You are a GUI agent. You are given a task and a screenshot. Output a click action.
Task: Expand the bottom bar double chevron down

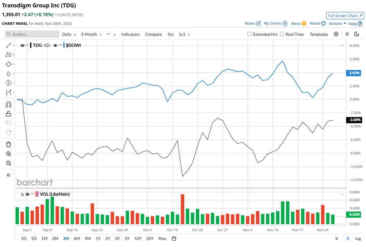(x=337, y=238)
